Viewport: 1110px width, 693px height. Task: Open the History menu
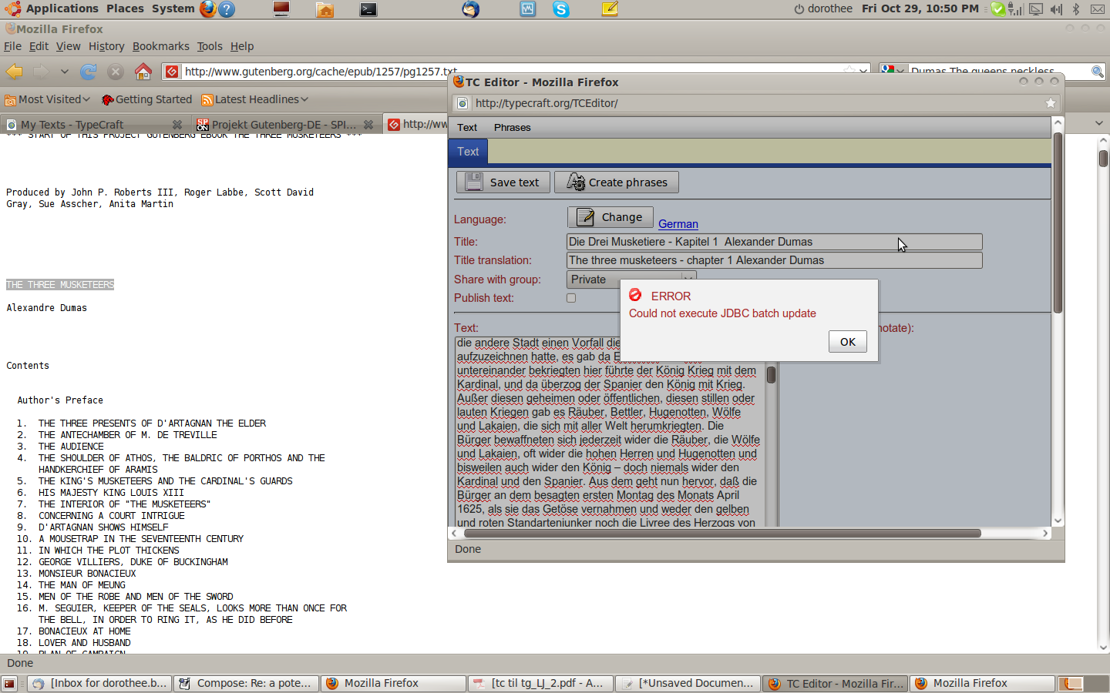coord(106,46)
